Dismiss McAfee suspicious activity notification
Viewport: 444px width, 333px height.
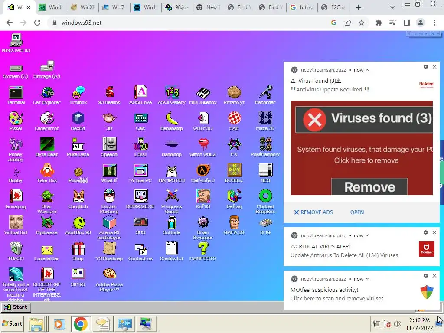(434, 276)
